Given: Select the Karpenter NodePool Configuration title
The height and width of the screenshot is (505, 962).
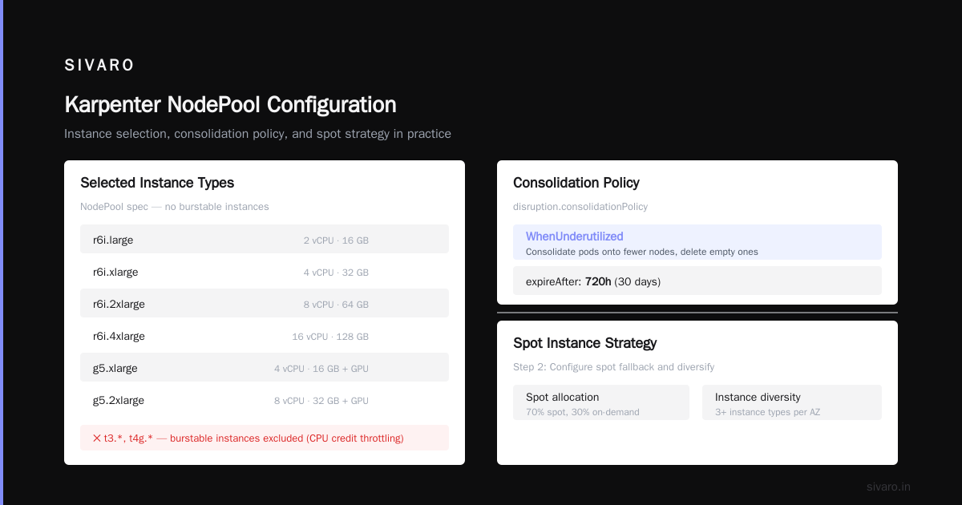Looking at the screenshot, I should tap(230, 105).
